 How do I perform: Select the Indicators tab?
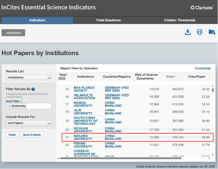37,20
